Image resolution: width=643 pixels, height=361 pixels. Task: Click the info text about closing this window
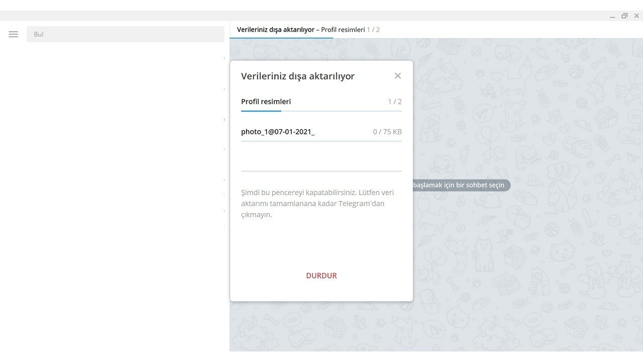[317, 203]
